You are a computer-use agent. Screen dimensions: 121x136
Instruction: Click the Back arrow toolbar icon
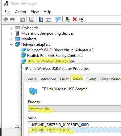click(x=6, y=19)
